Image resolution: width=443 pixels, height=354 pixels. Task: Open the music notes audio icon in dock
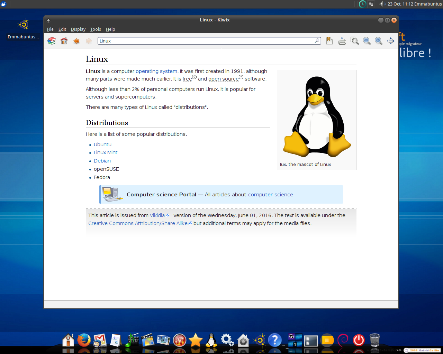[132, 341]
